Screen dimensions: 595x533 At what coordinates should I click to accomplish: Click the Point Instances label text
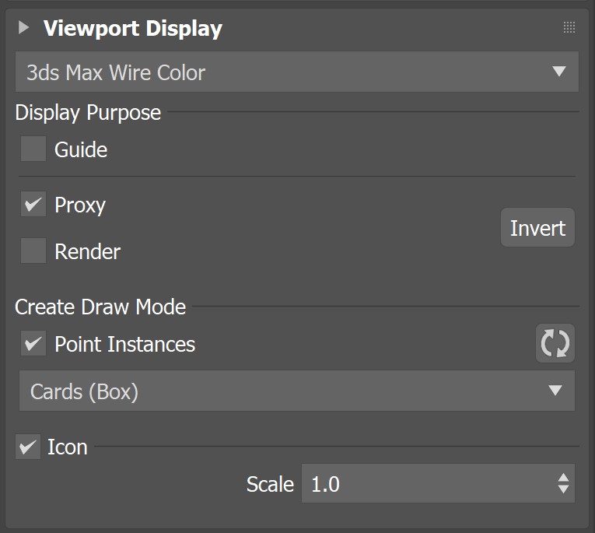coord(124,345)
